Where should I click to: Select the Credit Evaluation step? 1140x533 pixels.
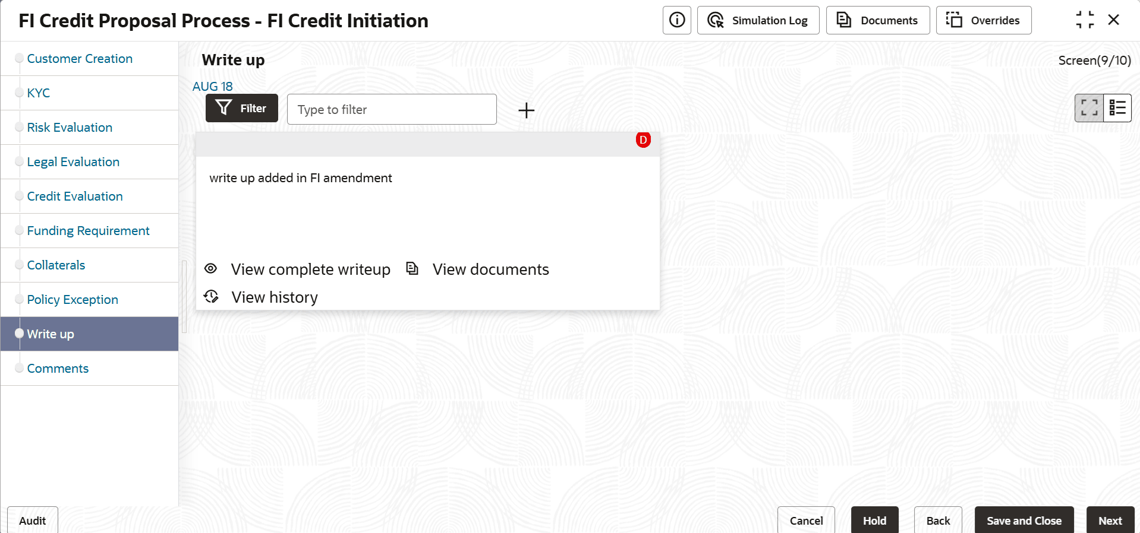click(75, 196)
